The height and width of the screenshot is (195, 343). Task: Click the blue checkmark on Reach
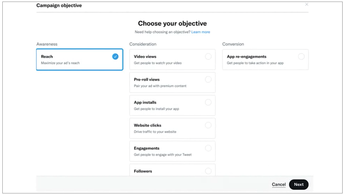coord(115,57)
